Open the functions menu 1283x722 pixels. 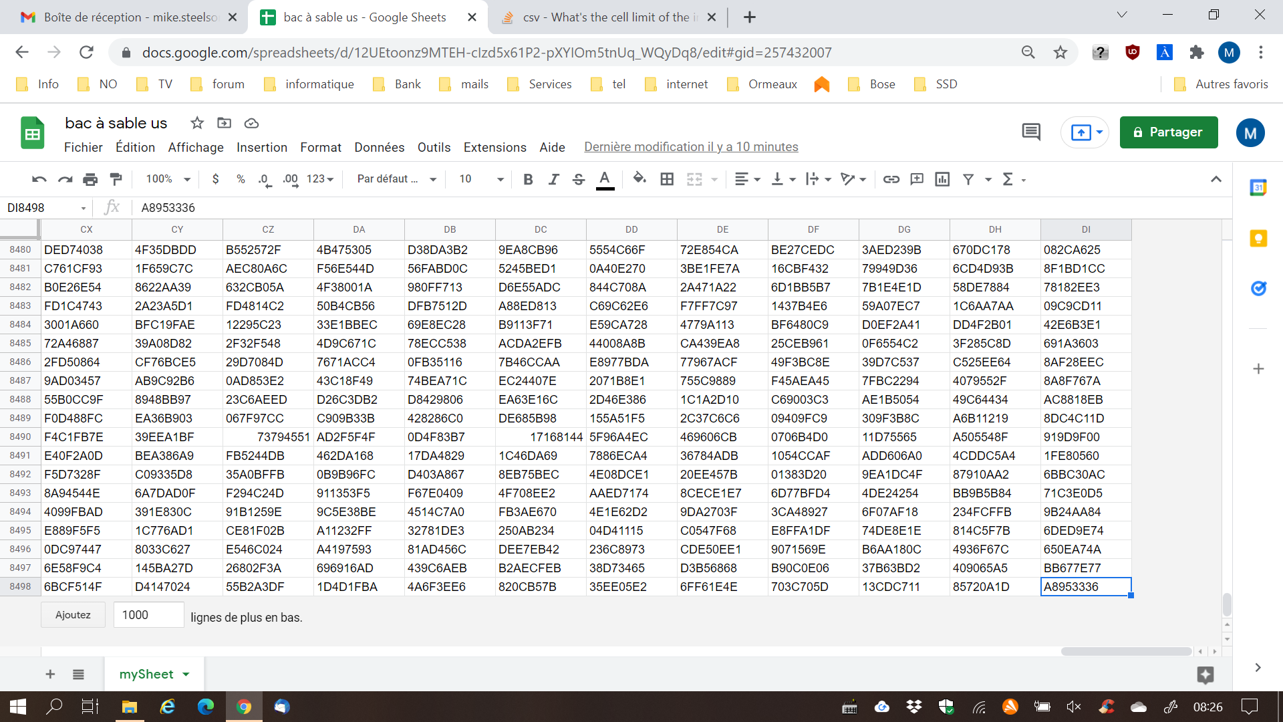pyautogui.click(x=1008, y=179)
